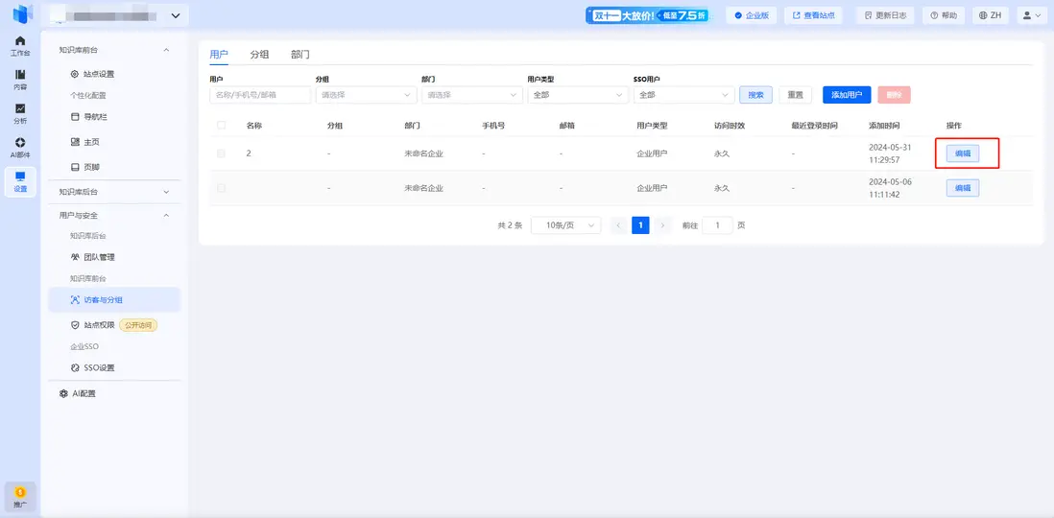Open 站点权限 site permissions
1054x518 pixels.
93,325
